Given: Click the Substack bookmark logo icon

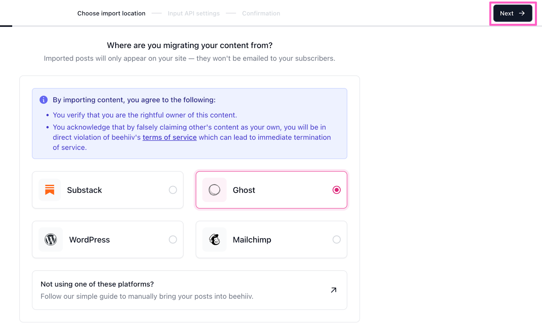Looking at the screenshot, I should point(50,190).
